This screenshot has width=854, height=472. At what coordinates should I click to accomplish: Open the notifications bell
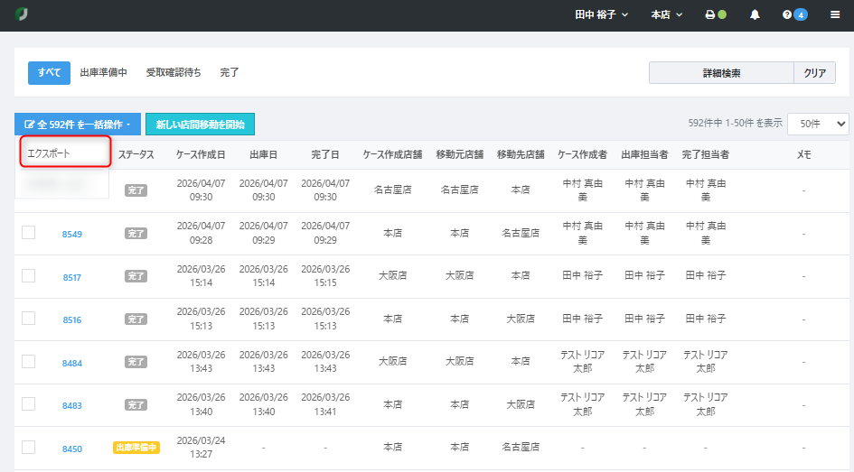(755, 15)
